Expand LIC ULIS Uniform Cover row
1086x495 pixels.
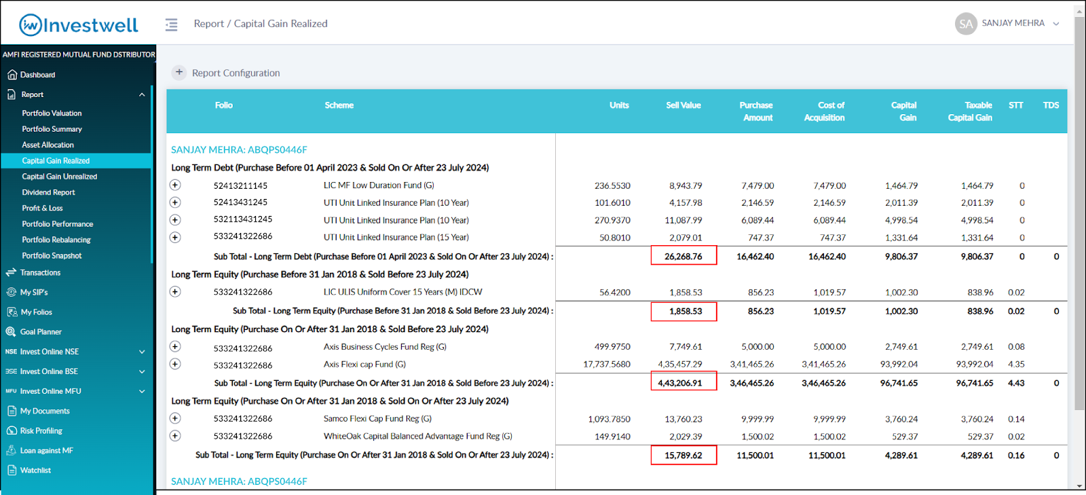click(x=175, y=292)
